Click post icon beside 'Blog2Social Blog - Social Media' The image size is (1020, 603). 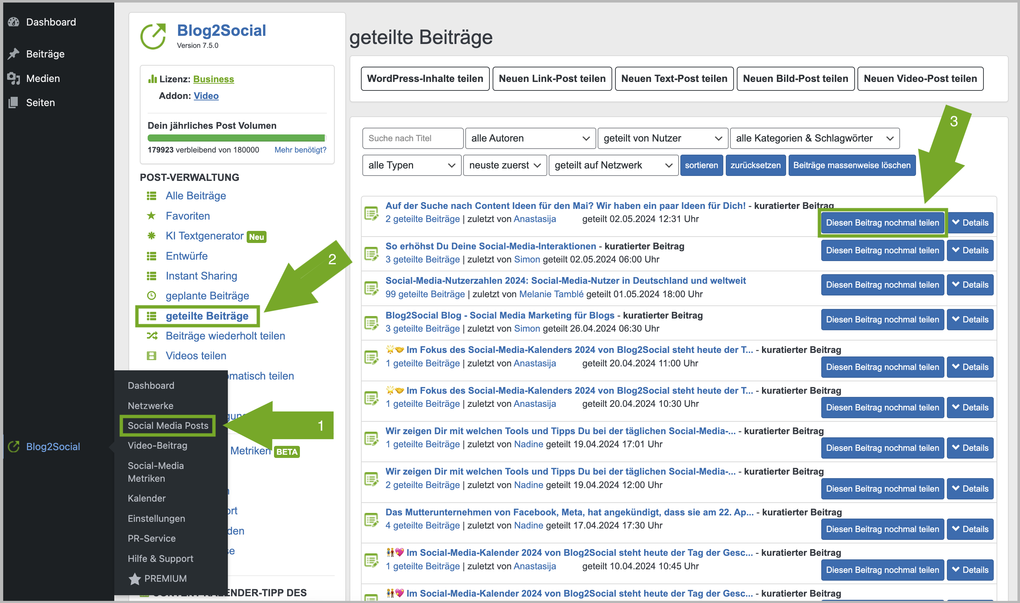tap(371, 323)
